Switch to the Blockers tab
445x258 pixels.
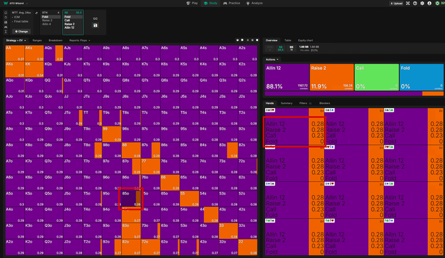tap(324, 103)
